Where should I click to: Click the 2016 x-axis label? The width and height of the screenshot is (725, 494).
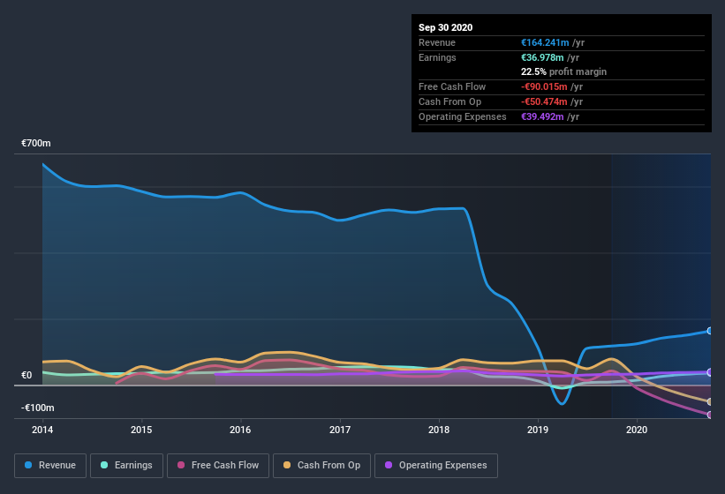click(x=240, y=430)
